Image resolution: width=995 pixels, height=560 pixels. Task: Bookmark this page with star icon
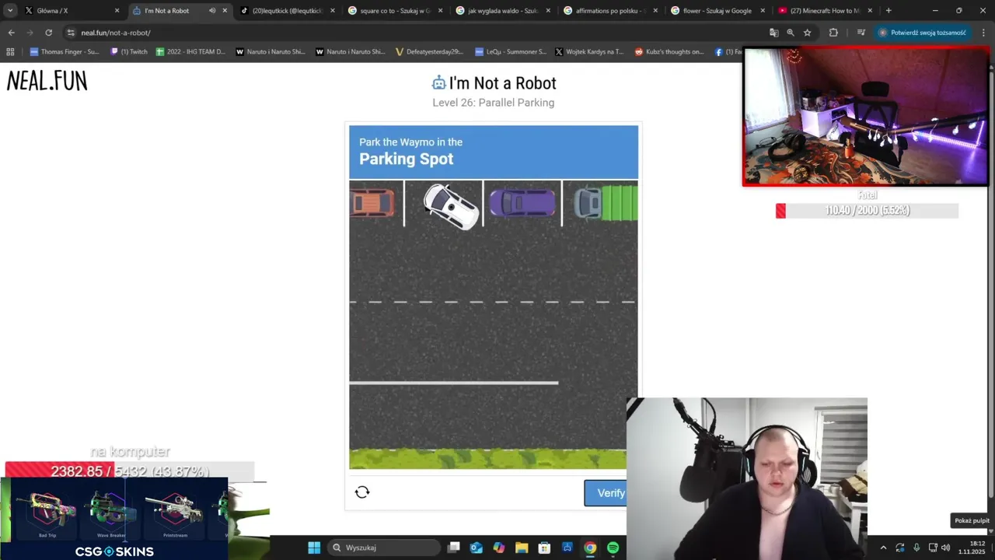tap(808, 33)
